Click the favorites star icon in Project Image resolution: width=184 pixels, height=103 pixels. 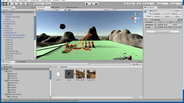pos(140,64)
